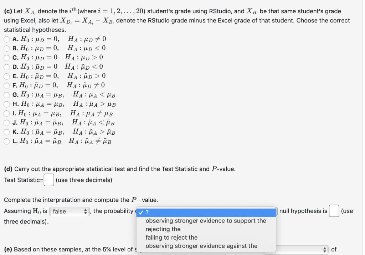Select option J radio button

click(x=6, y=122)
